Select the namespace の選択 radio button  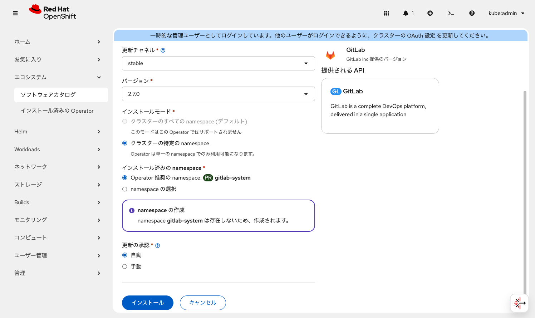click(124, 189)
